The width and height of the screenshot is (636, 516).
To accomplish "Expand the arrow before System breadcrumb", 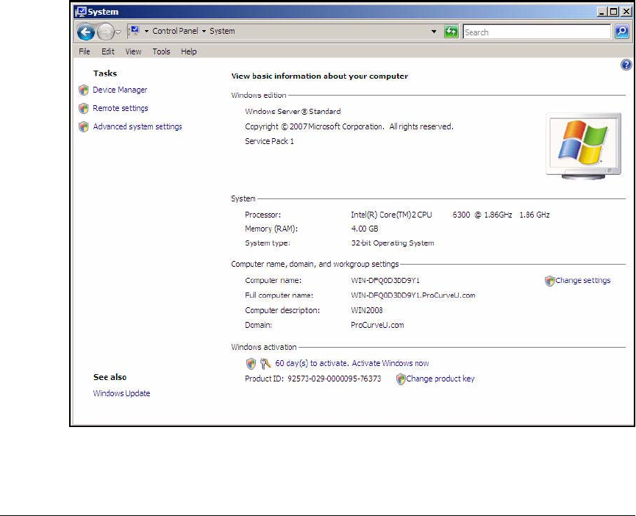I will (204, 31).
